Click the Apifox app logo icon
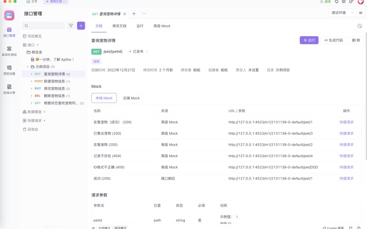367x229 pixels. [9, 16]
